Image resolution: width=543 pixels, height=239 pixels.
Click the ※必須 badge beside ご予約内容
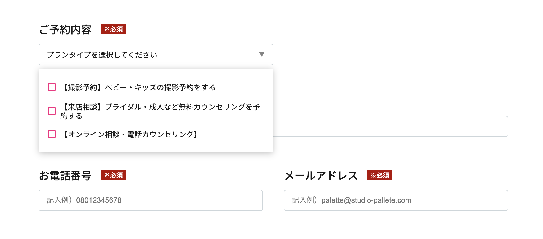click(x=113, y=29)
